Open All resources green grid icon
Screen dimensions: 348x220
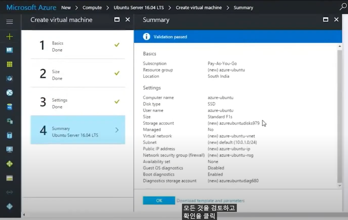tap(10, 64)
